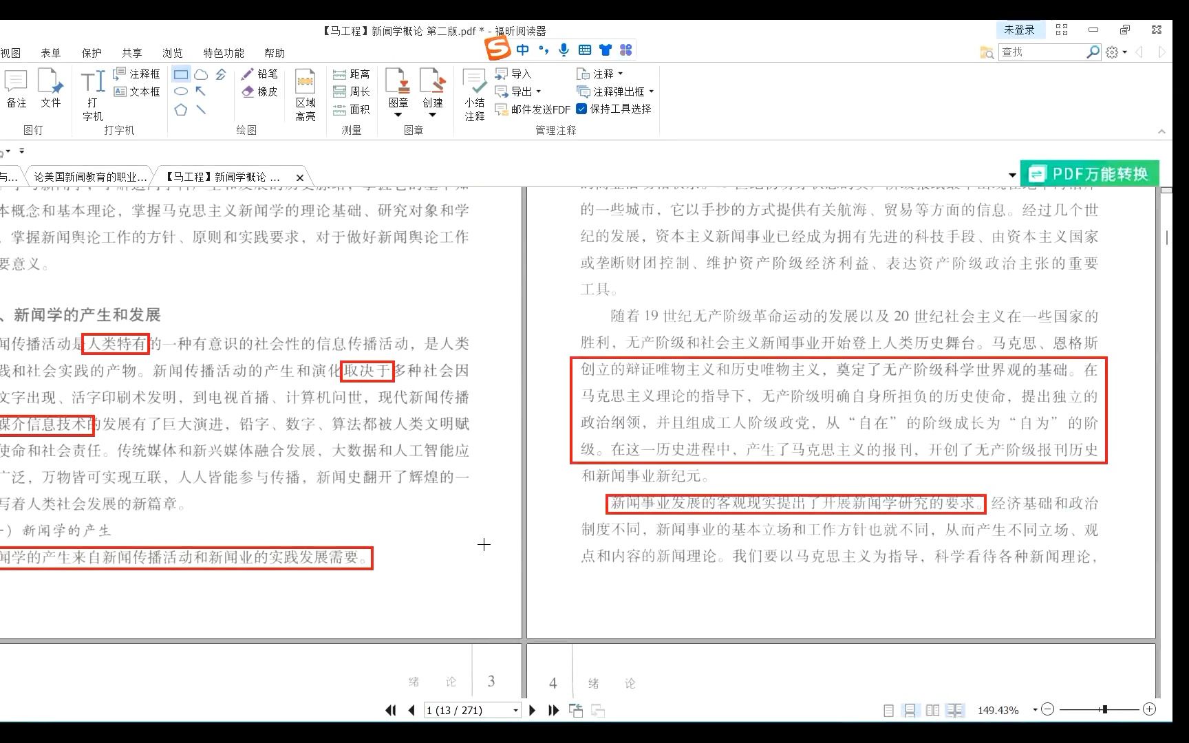Toggle Sogou punctuation mode
The image size is (1189, 743).
click(x=544, y=50)
